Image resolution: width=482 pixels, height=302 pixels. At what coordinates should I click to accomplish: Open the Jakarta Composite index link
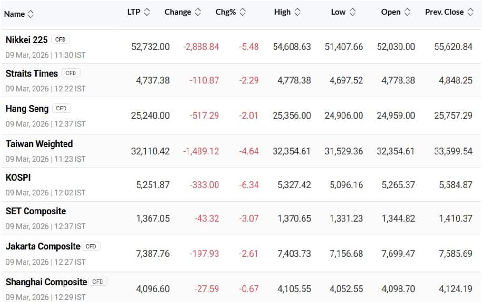pos(43,246)
